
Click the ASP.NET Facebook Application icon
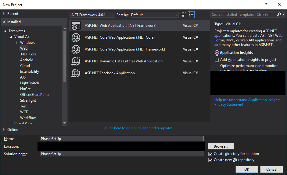(x=76, y=73)
